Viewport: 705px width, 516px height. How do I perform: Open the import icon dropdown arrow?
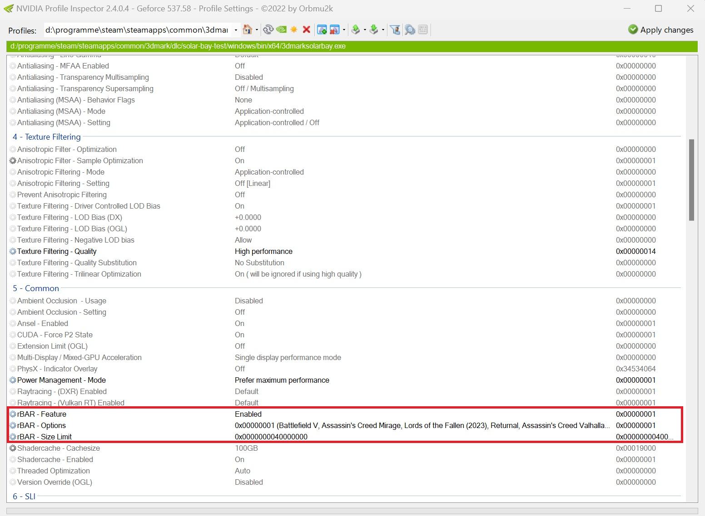(x=383, y=30)
